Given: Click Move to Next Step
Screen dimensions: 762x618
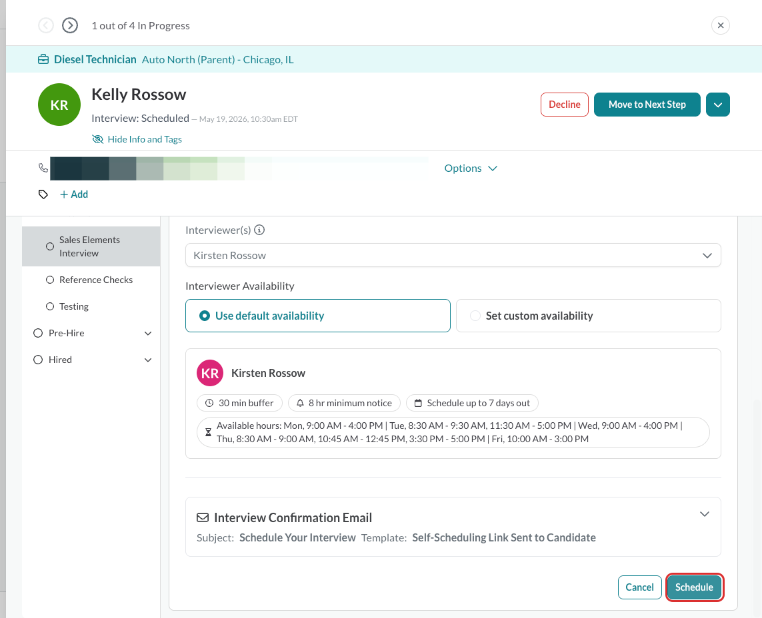Looking at the screenshot, I should point(647,105).
